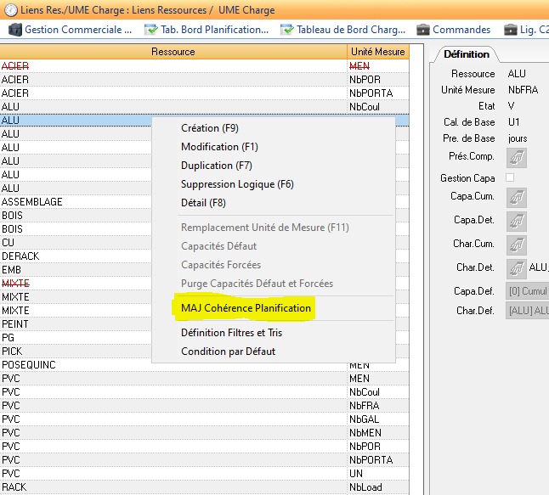Choose MAJ Cohérence Planification menu entry
The height and width of the screenshot is (495, 549).
[246, 308]
